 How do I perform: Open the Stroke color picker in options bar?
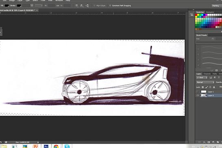click(19, 6)
